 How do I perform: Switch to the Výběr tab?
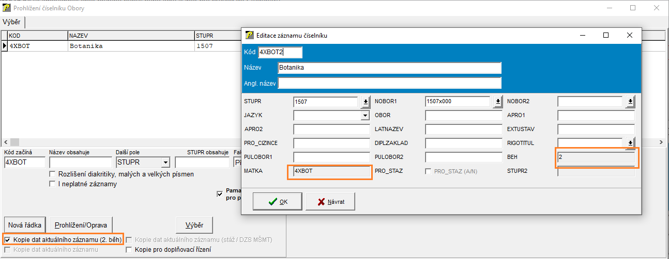click(x=12, y=22)
